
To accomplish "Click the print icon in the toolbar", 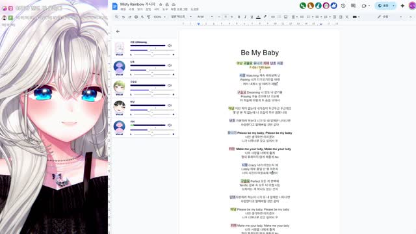I will click(x=136, y=17).
